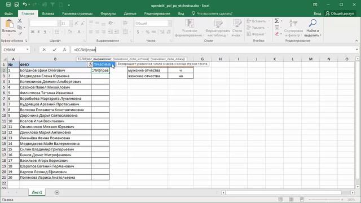This screenshot has height=203, width=361.
Task: Open Find and Select (Найти и выделить)
Action: tap(312, 28)
